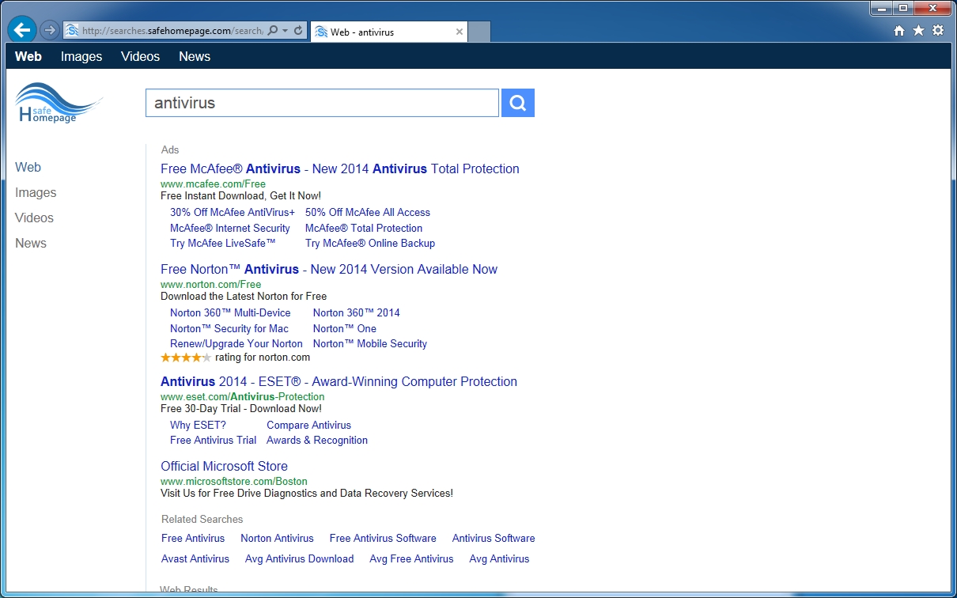Screen dimensions: 957x598
Task: Click the Forward navigation arrow
Action: click(x=48, y=29)
